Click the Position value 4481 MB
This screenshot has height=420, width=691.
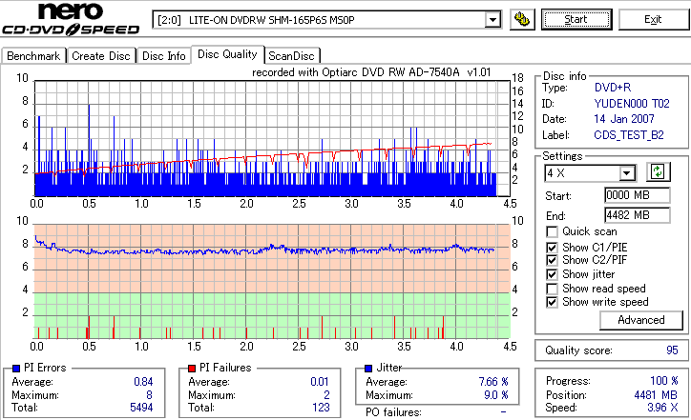pos(656,395)
